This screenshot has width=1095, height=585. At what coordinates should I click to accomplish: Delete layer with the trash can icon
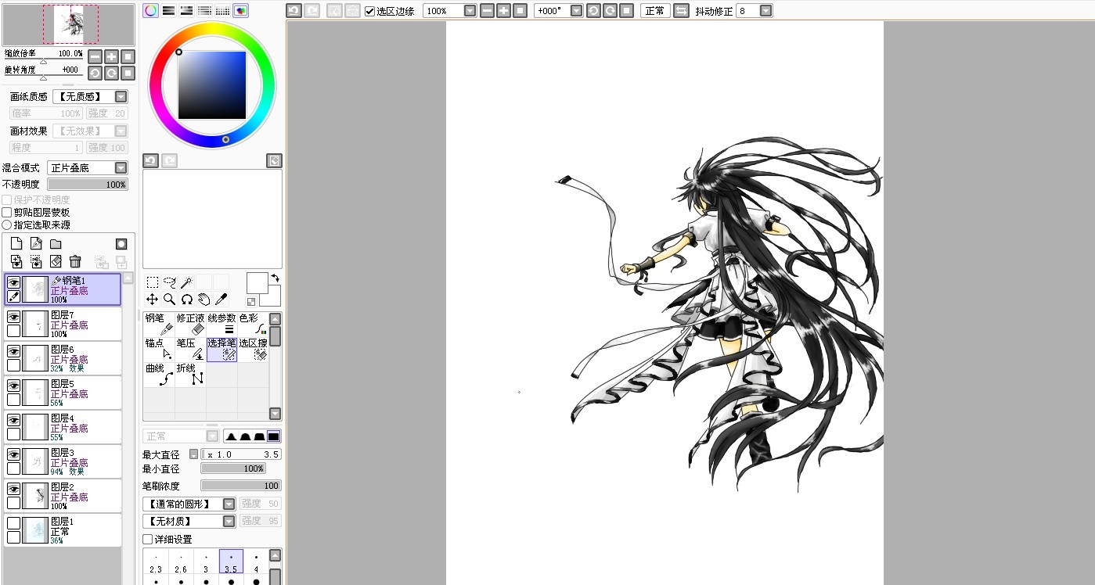pos(75,261)
